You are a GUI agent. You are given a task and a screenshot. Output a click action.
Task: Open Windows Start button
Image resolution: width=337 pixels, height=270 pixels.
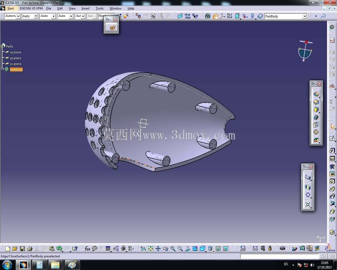point(7,265)
